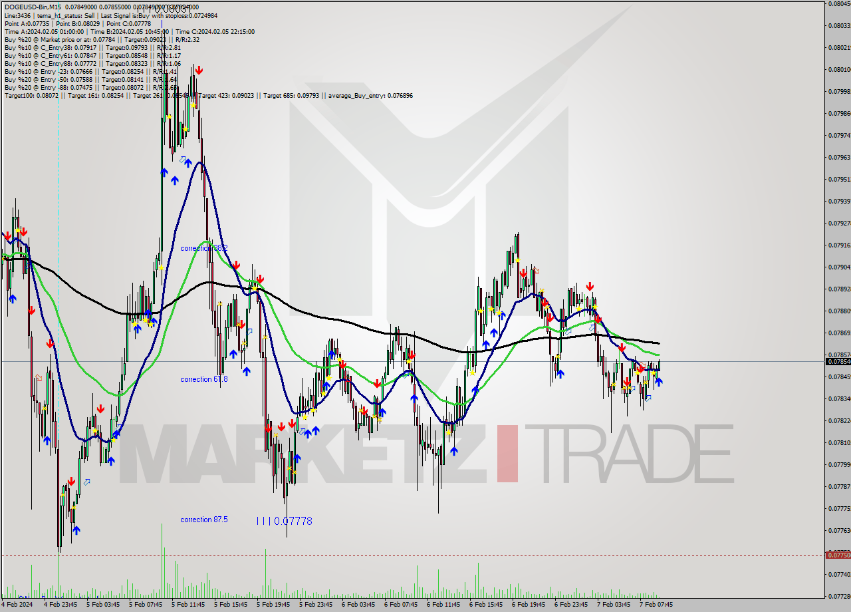Click the 4 Feb 2024 date label
The height and width of the screenshot is (612, 851).
[x=17, y=605]
